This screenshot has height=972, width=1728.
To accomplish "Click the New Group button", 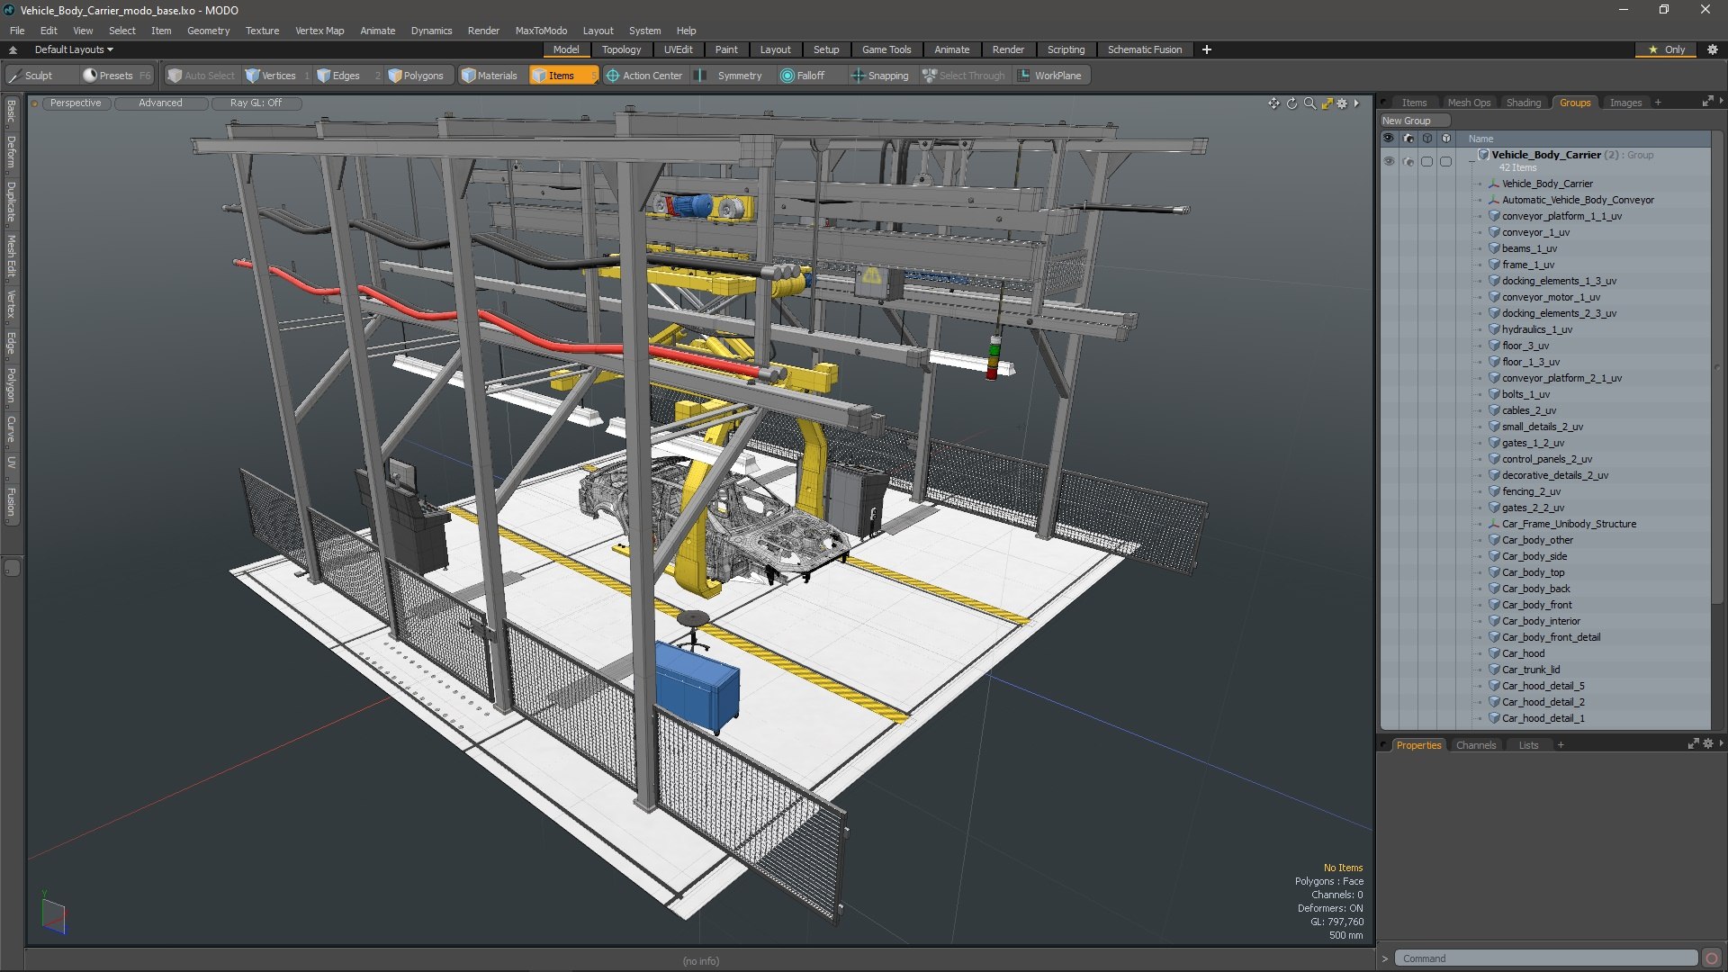I will pyautogui.click(x=1415, y=121).
